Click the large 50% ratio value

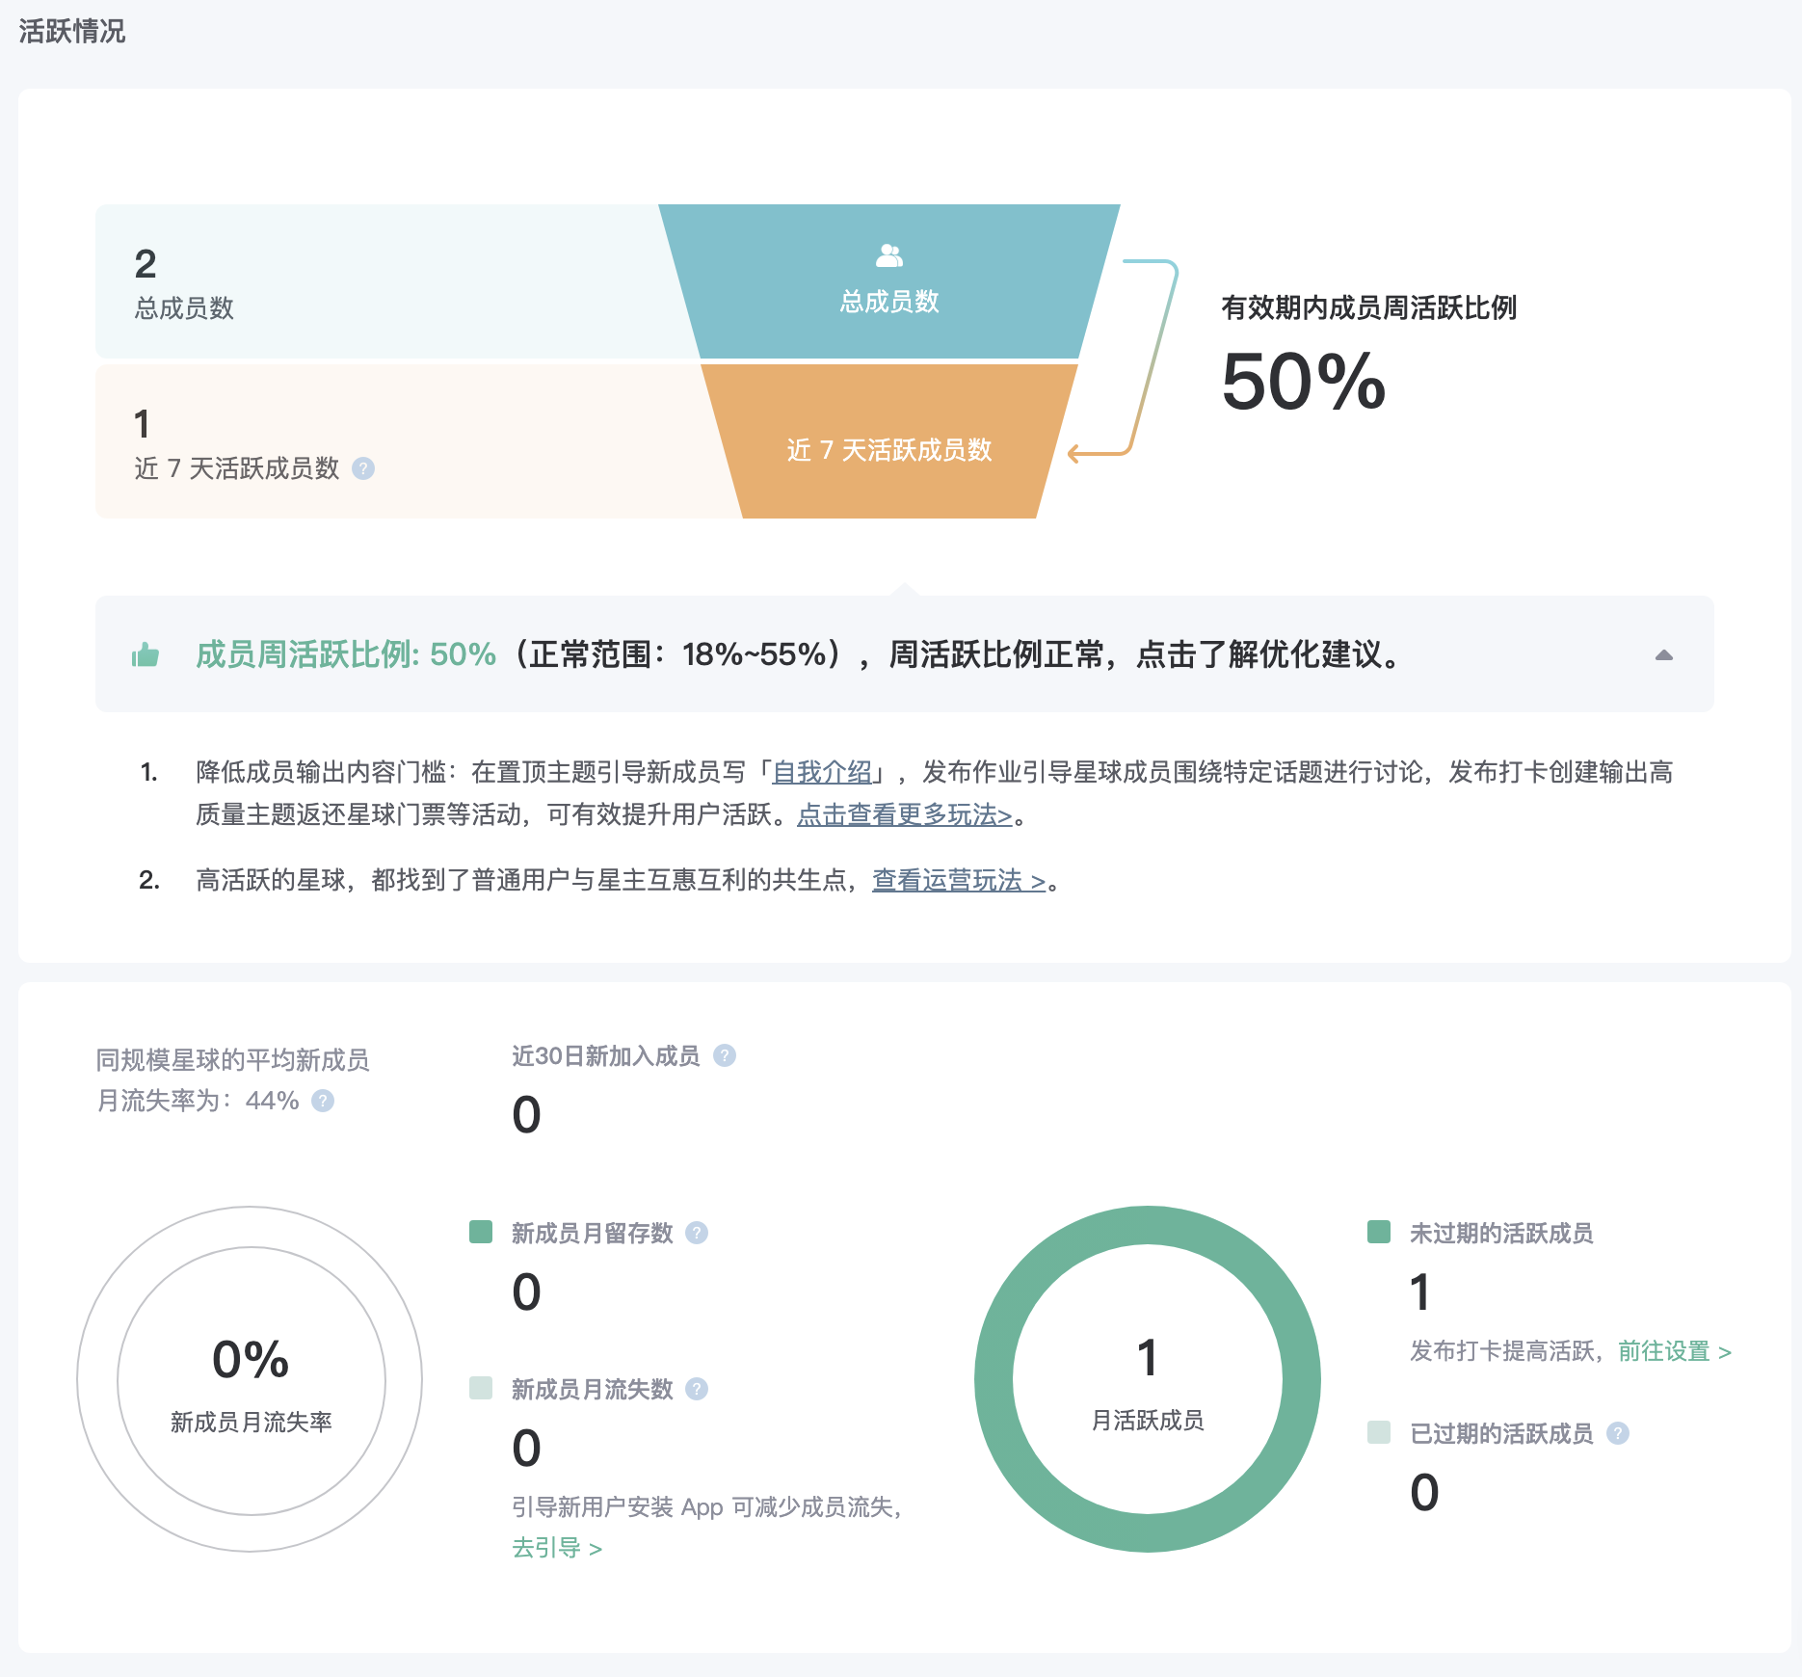tap(1304, 381)
